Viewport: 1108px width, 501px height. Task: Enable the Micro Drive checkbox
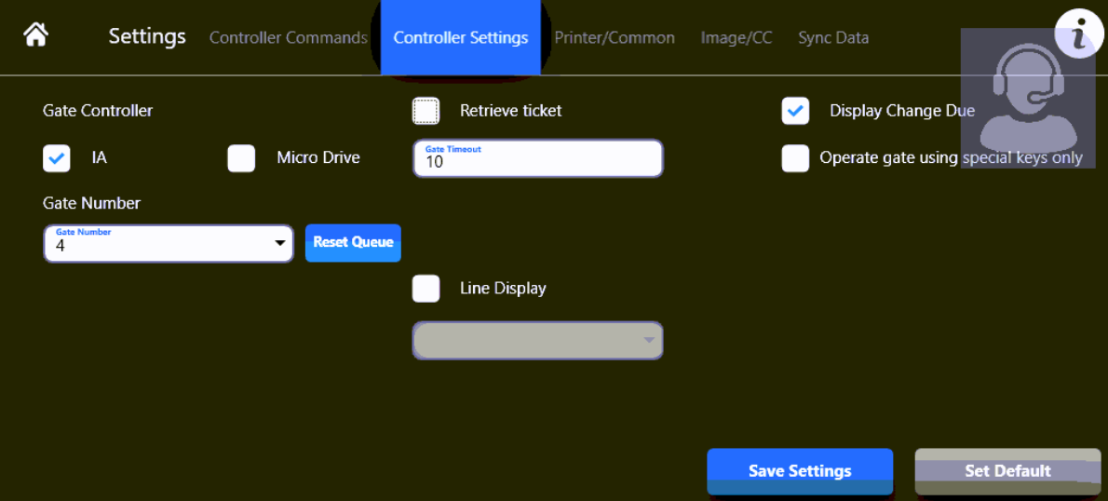click(241, 158)
